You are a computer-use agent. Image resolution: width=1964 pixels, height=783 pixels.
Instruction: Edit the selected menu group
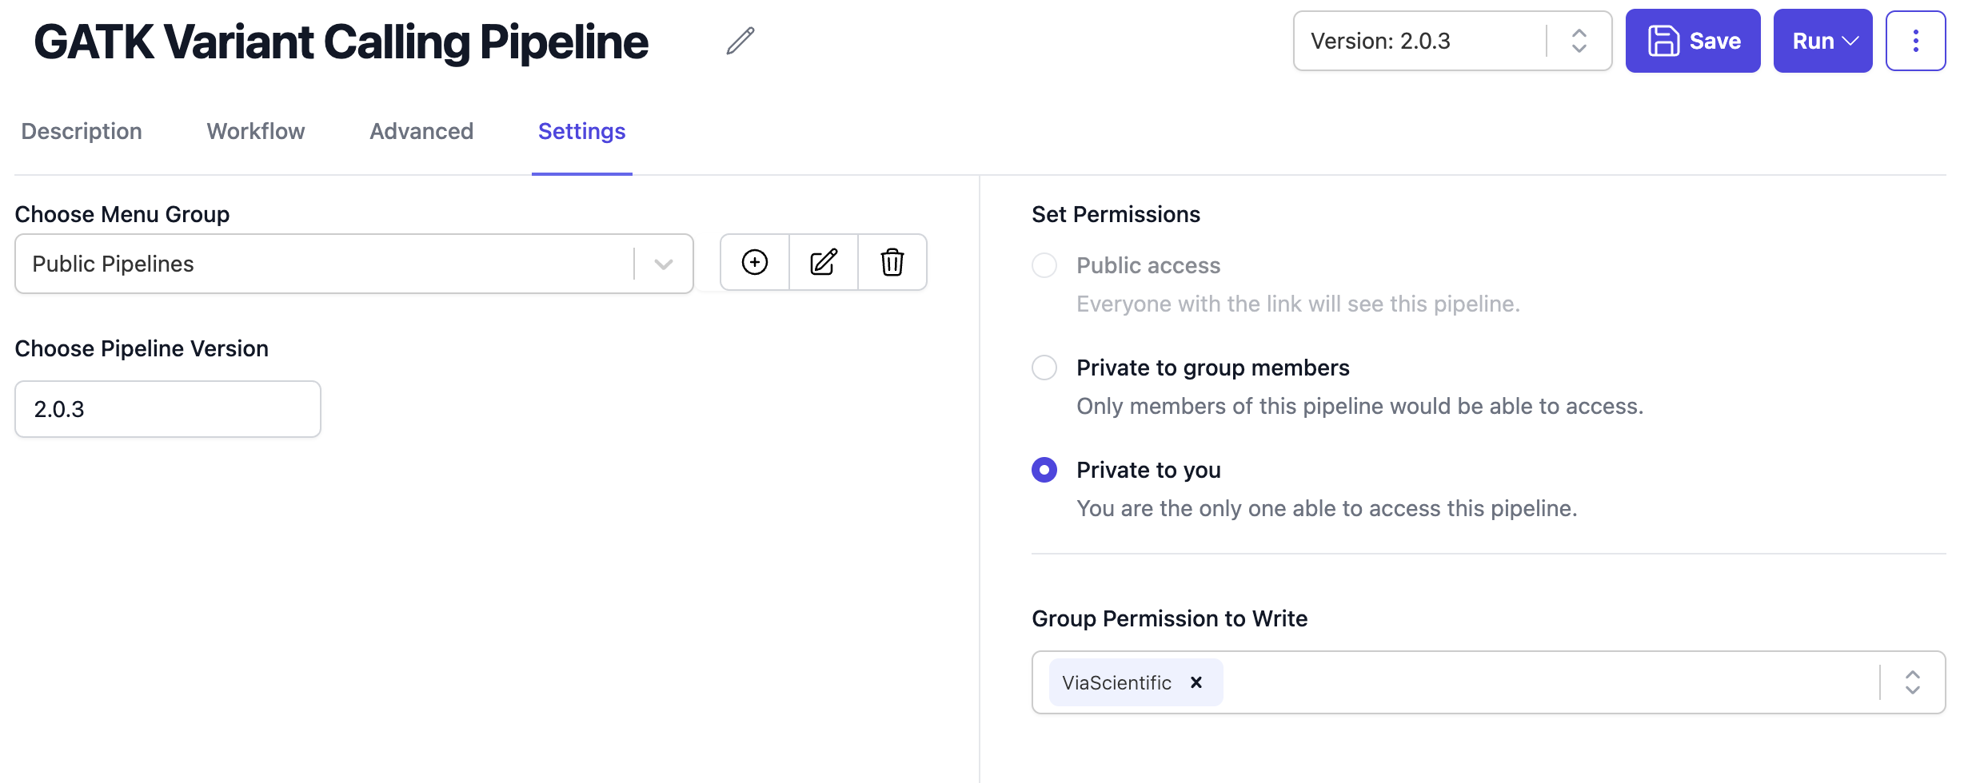click(824, 262)
